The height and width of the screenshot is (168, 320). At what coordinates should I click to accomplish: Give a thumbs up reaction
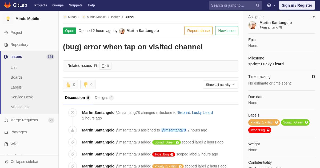click(x=70, y=85)
